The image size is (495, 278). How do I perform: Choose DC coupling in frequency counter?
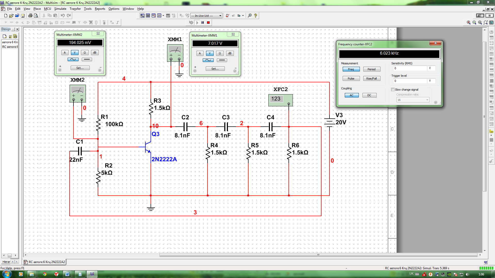coord(369,95)
